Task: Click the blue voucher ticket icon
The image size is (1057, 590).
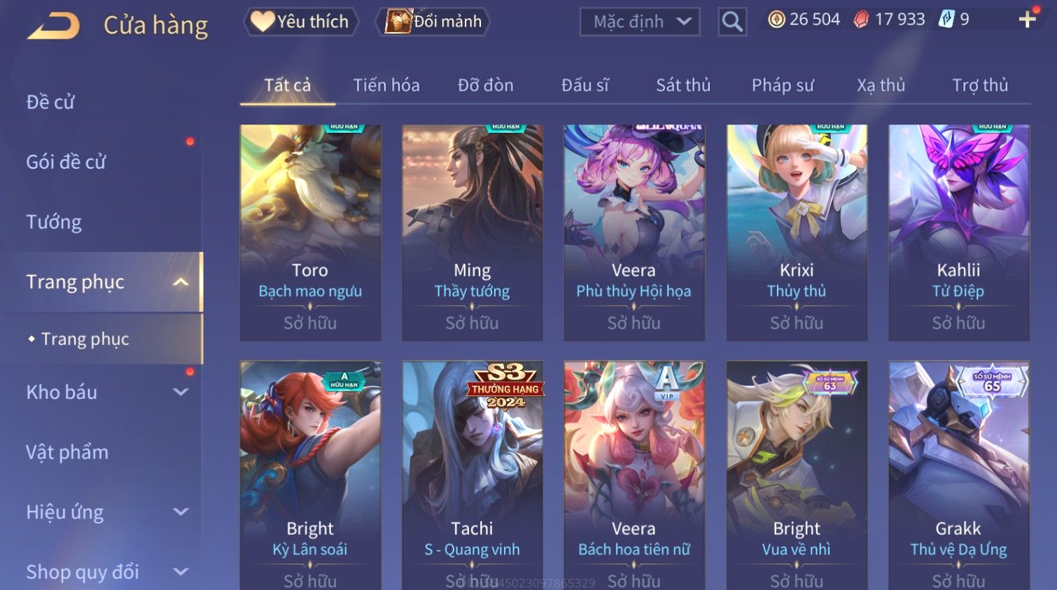Action: click(x=946, y=19)
